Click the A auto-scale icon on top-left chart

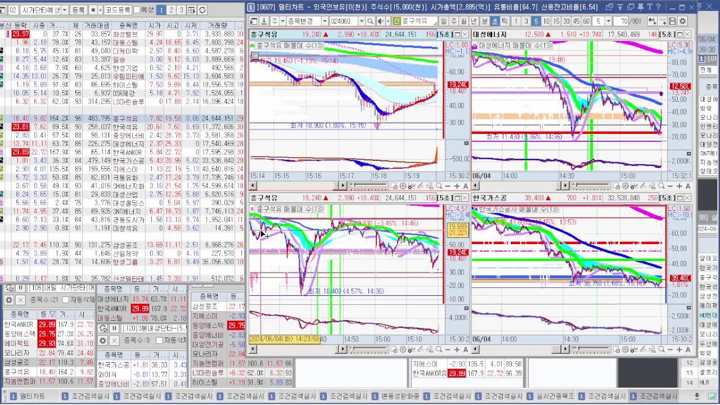[466, 186]
